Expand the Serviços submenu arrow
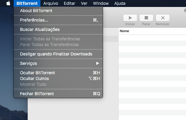This screenshot has height=120, width=186. click(98, 63)
